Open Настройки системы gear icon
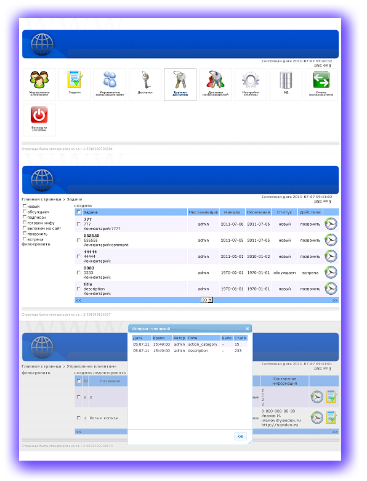The width and height of the screenshot is (367, 481). coord(251,84)
